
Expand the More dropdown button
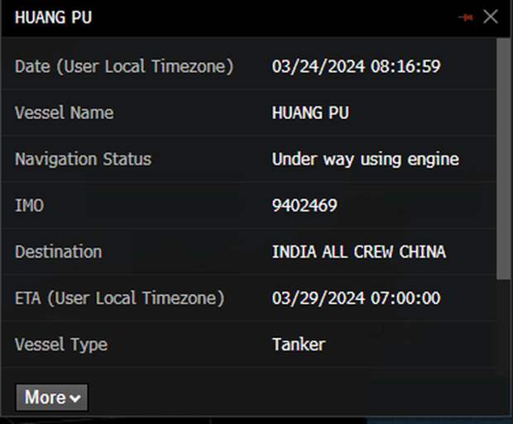pyautogui.click(x=52, y=398)
